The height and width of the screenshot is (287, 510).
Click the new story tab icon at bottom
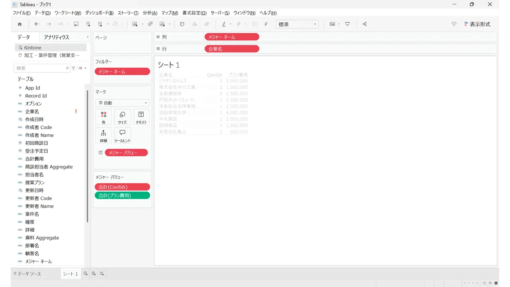(x=102, y=273)
